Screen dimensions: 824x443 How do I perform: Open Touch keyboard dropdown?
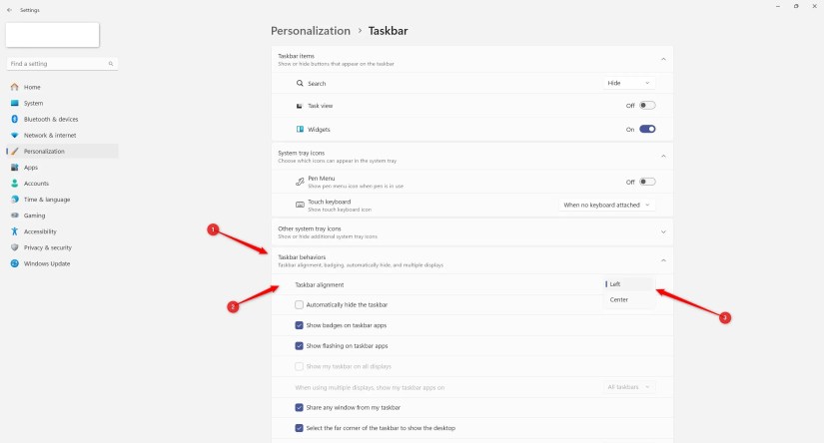pos(607,206)
